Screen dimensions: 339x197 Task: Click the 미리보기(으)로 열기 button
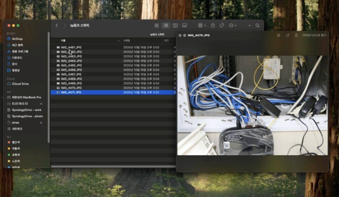314,35
